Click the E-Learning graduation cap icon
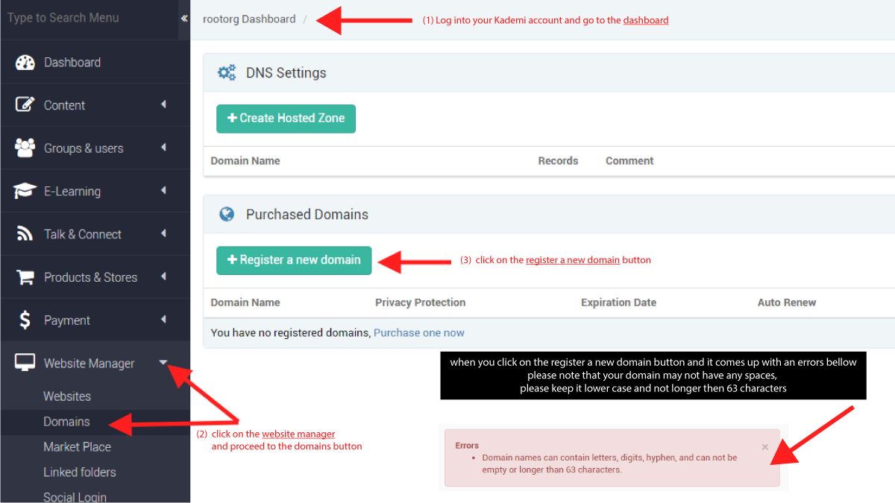 click(x=25, y=192)
